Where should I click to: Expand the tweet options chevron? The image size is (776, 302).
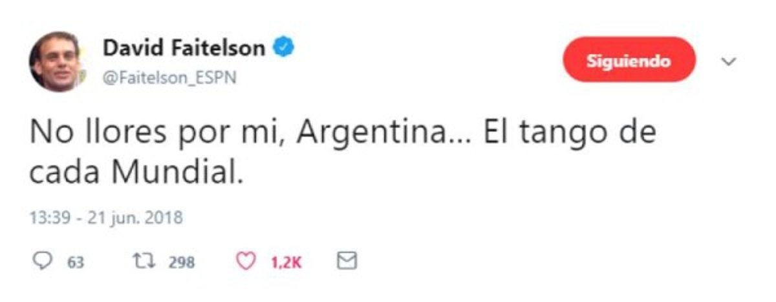pos(729,62)
